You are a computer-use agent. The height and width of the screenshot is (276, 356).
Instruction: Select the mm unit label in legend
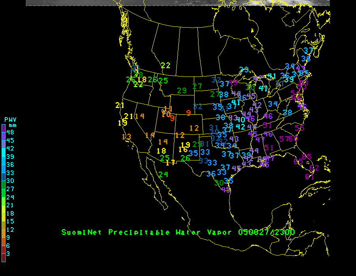pos(13,125)
